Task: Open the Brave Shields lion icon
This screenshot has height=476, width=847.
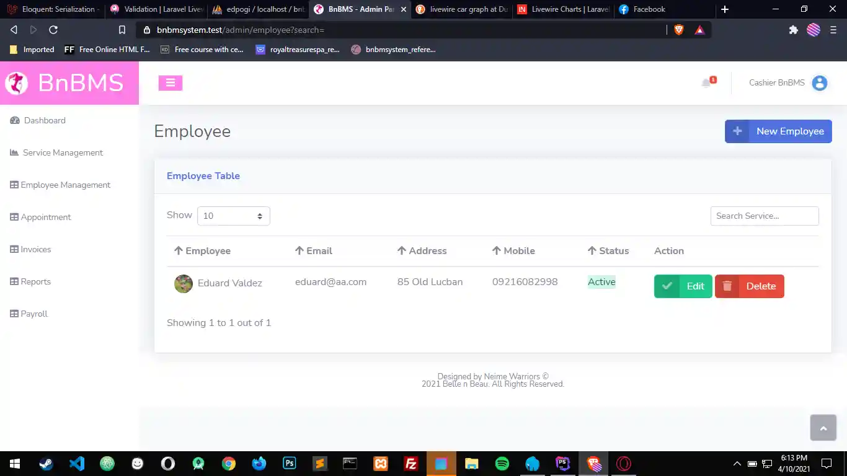Action: (679, 30)
